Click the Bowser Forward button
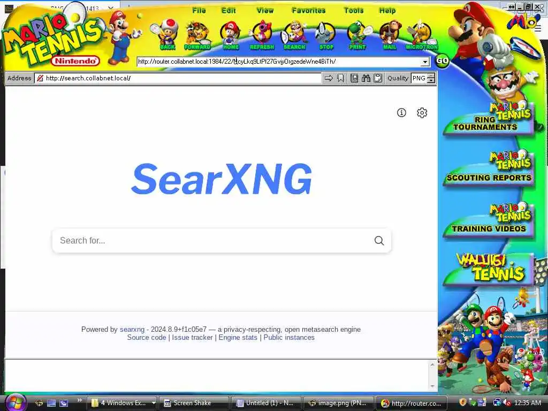 click(197, 35)
